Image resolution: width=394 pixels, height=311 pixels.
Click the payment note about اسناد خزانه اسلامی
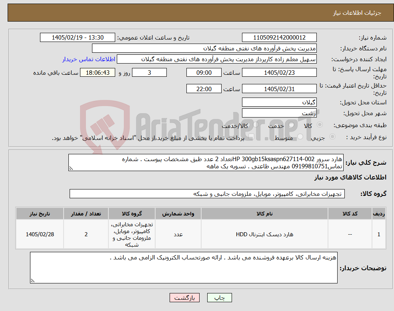pos(148,138)
